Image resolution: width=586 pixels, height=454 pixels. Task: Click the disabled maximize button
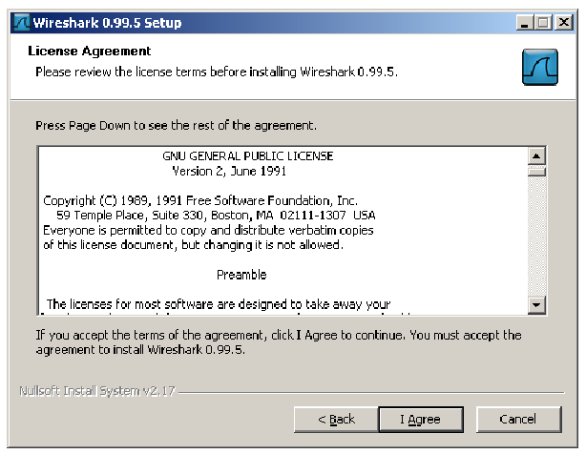click(x=543, y=22)
